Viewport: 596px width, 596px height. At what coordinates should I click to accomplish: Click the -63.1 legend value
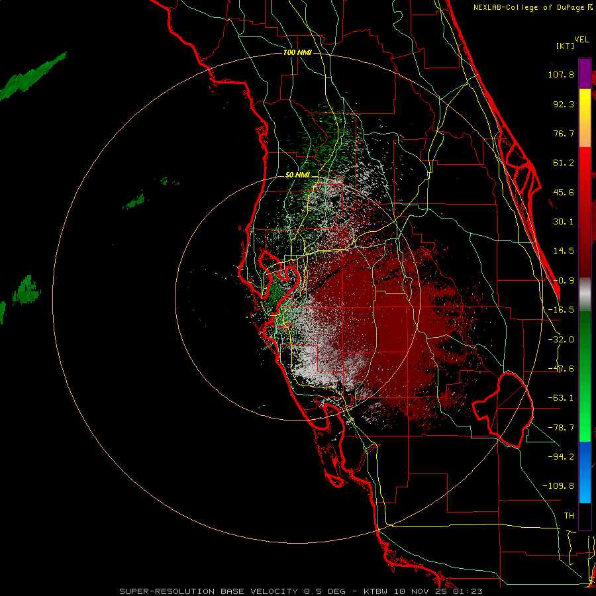pos(561,398)
